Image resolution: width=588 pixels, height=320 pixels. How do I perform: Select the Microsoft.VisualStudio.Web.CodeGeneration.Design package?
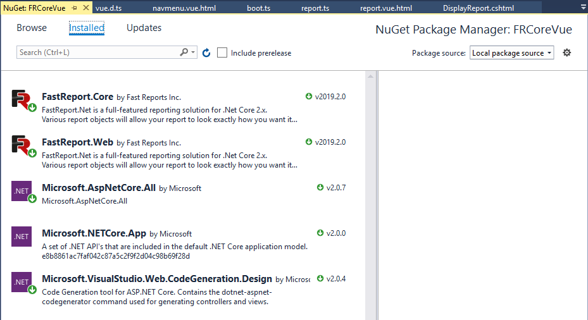pos(157,279)
